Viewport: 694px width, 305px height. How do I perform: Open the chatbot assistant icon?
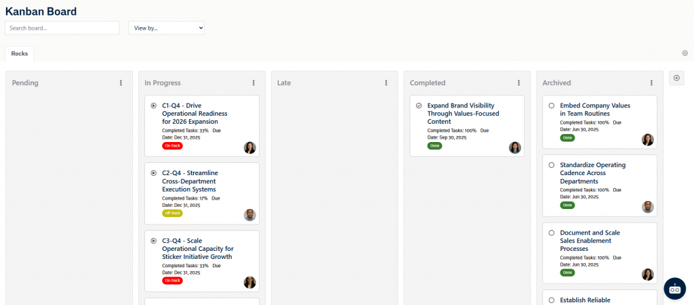[x=675, y=289]
